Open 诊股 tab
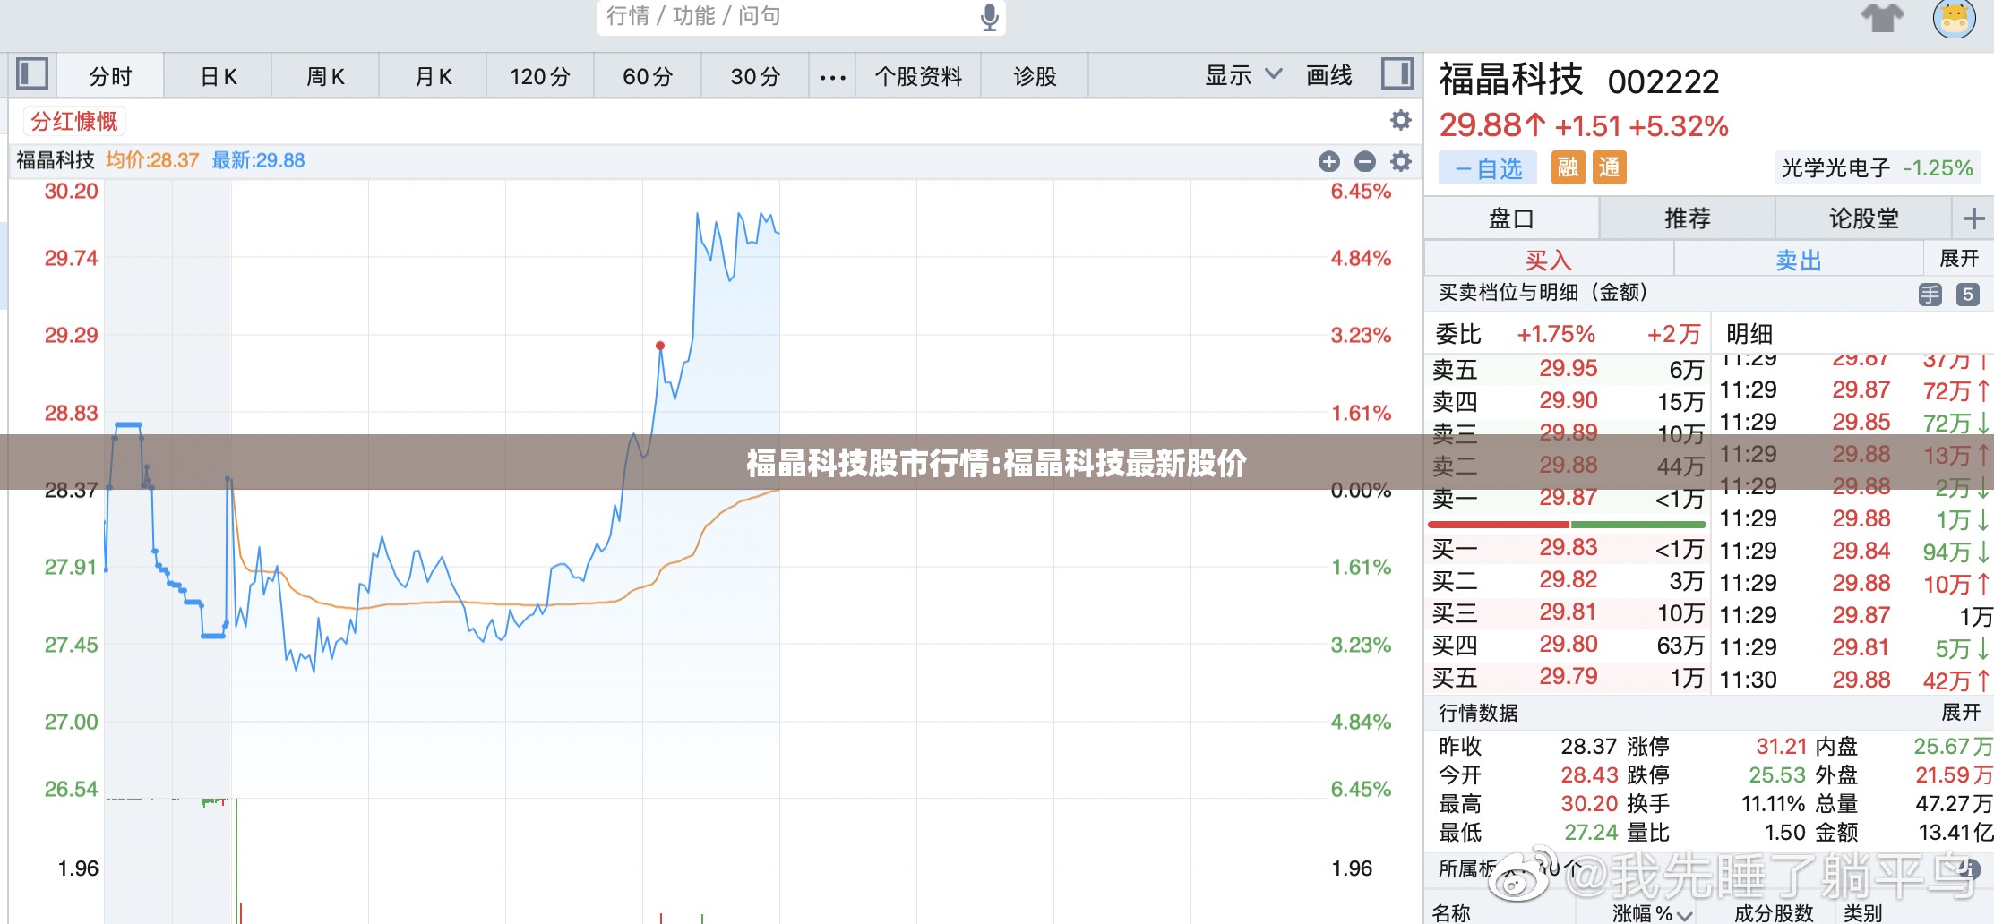Screen dimensions: 1994x924 pos(1035,76)
